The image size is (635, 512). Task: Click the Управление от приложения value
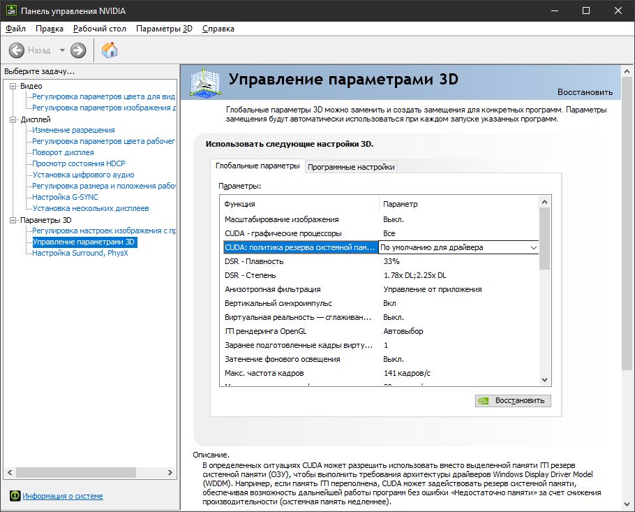point(433,289)
